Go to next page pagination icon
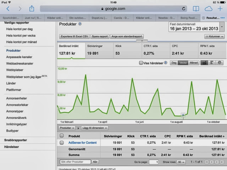Viewport: 227px width, 170px height. (217, 162)
